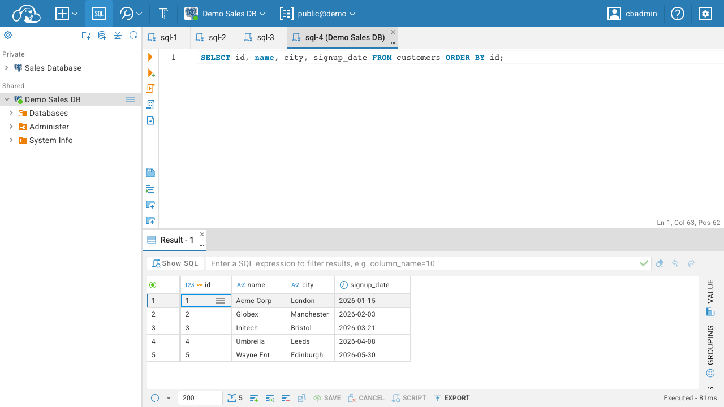
Task: Select the Wayne Ent cell
Action: 258,355
